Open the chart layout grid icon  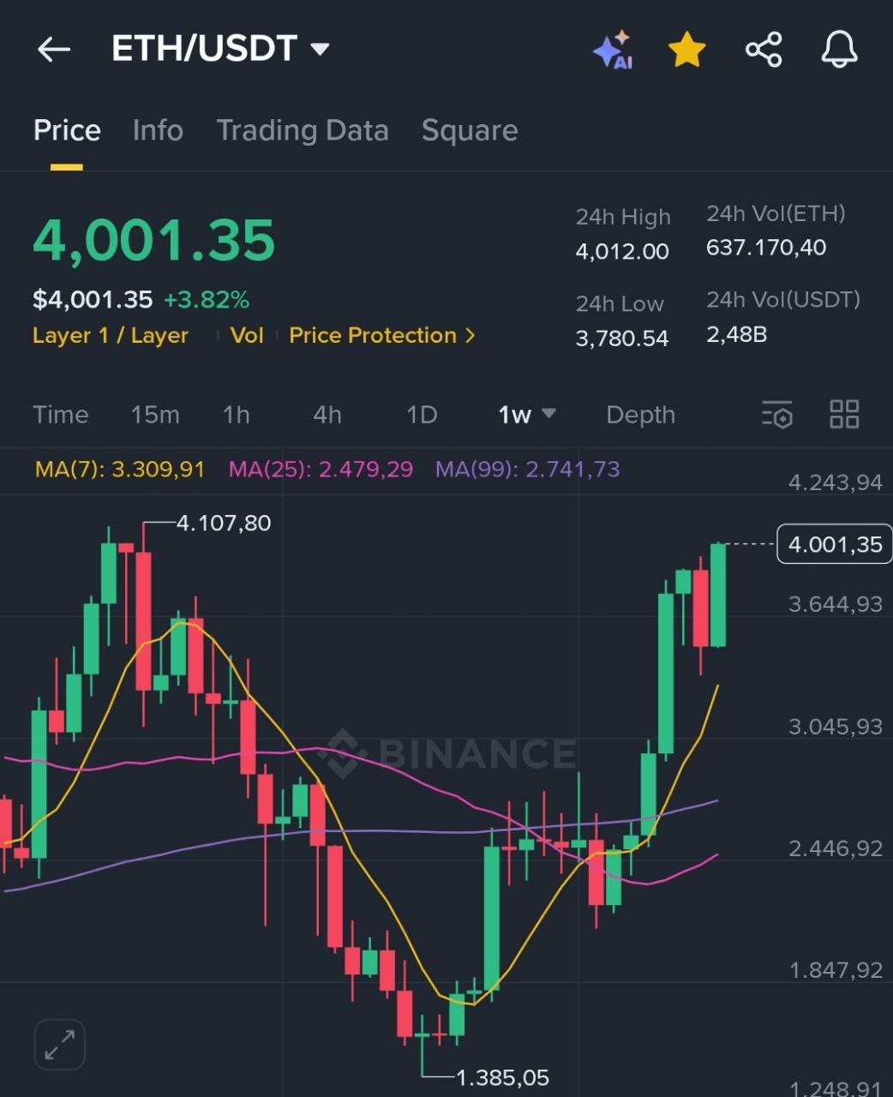[x=844, y=415]
